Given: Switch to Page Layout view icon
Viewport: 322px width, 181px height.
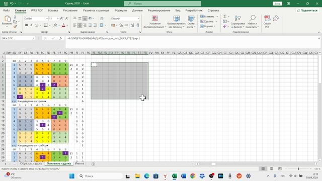Looking at the screenshot, I should (272, 169).
